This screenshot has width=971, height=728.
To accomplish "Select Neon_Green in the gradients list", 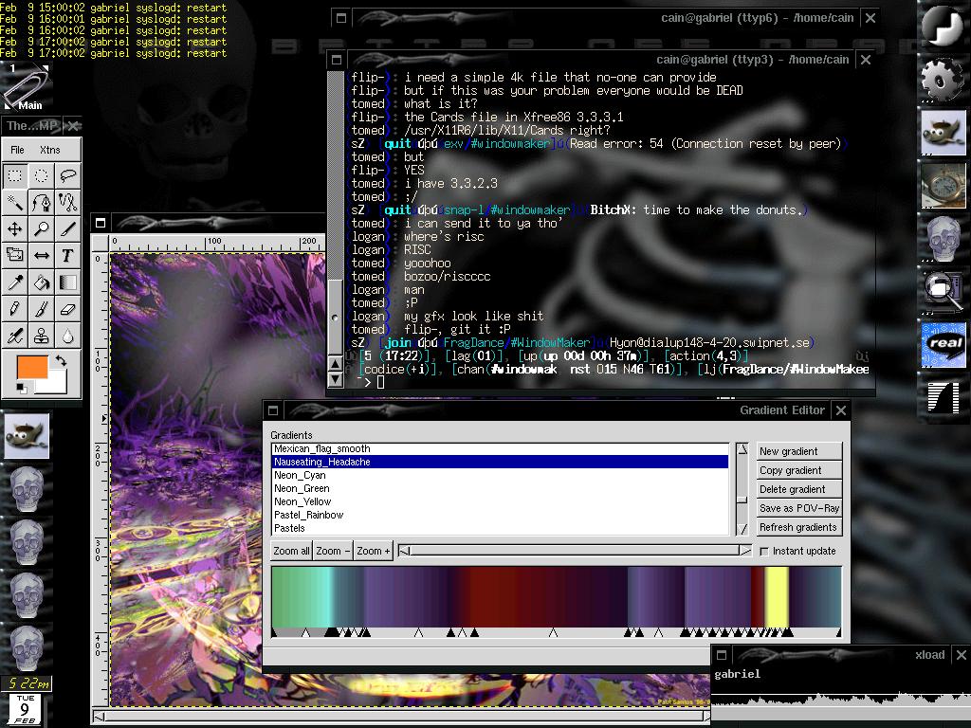I will (x=302, y=488).
